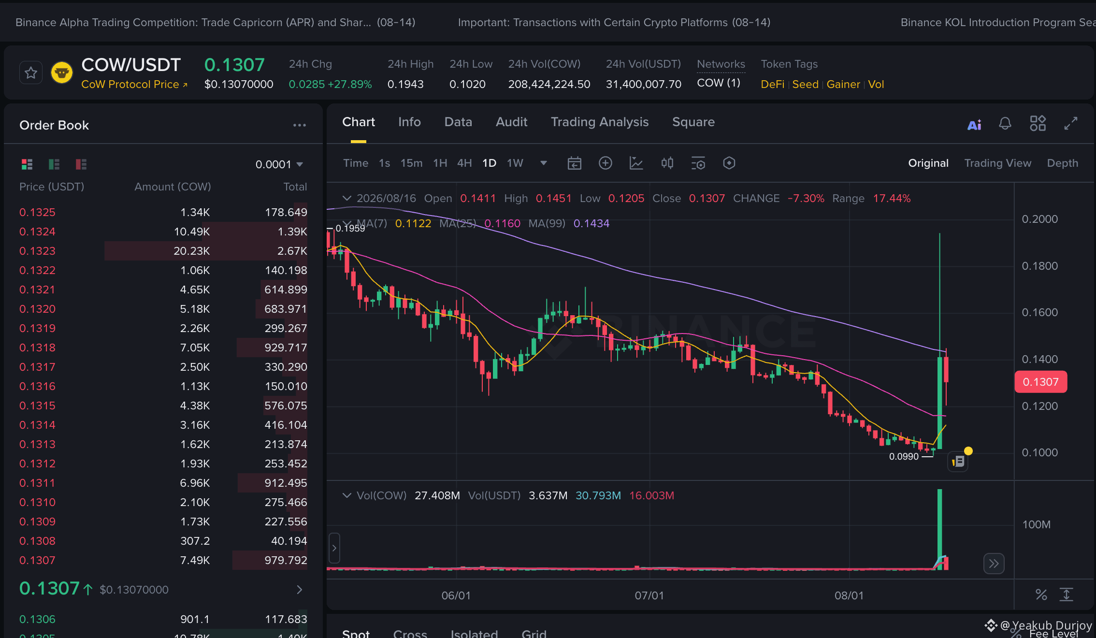
Task: Open the Data tab
Action: coord(458,122)
